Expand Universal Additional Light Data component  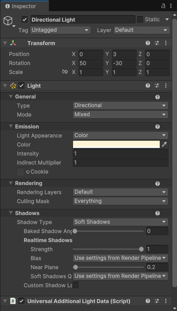point(5,301)
